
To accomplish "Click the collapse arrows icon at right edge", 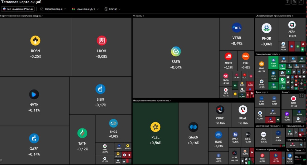I will pos(301,95).
